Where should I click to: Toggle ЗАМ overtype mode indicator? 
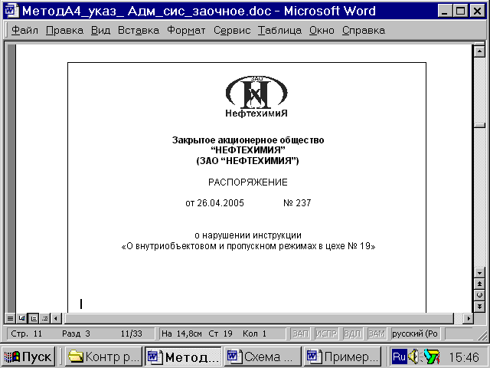(377, 334)
